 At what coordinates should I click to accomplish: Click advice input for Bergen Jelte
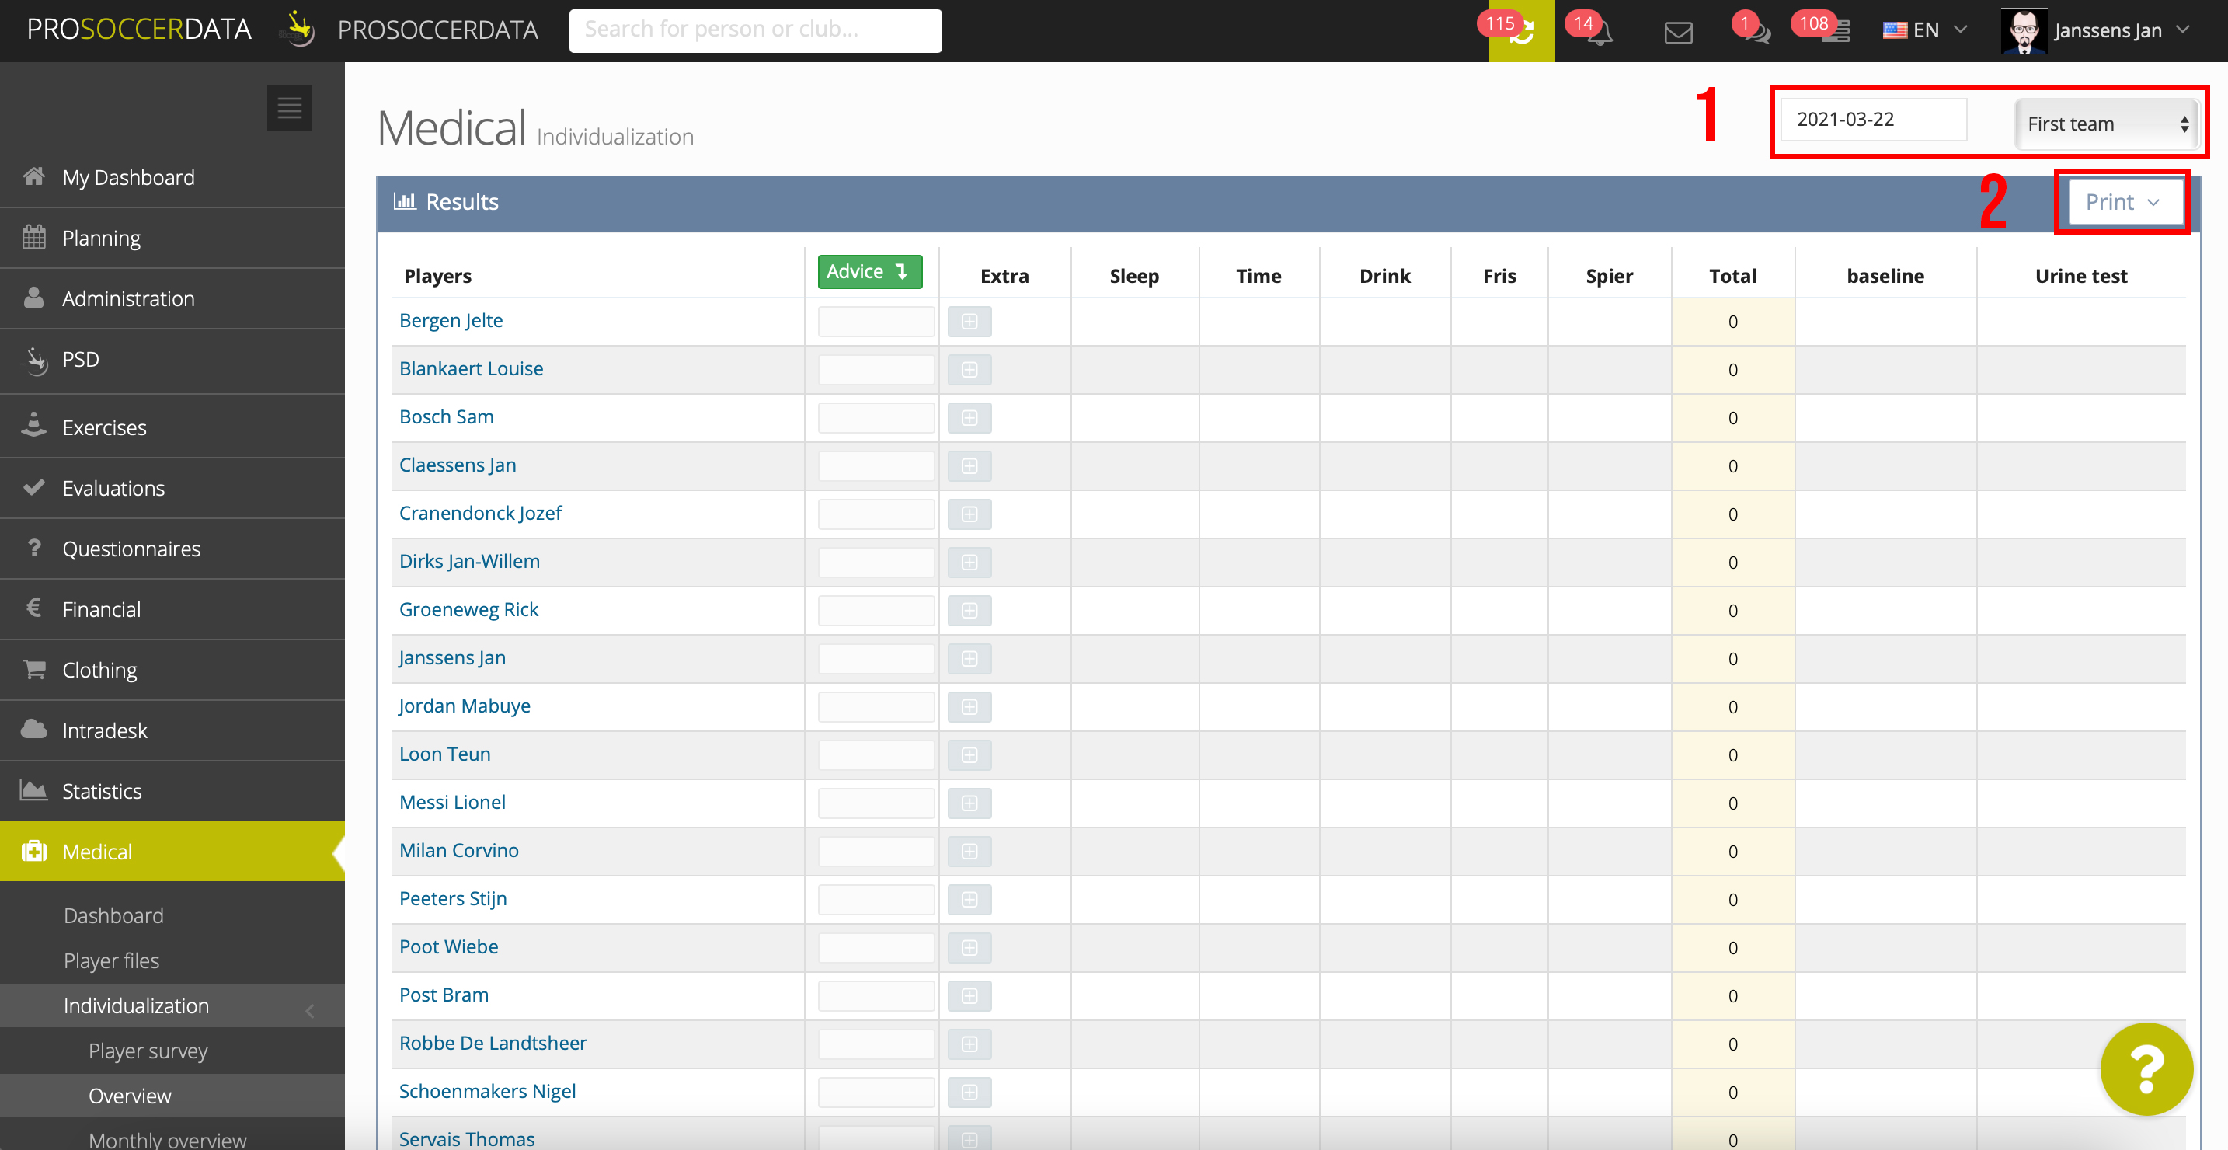coord(876,322)
